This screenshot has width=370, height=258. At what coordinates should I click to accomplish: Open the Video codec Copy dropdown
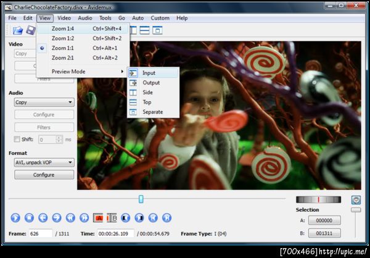tap(25, 54)
